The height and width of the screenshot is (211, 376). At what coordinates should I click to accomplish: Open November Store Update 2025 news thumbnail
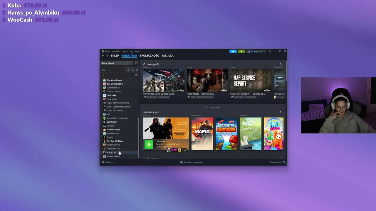[164, 81]
